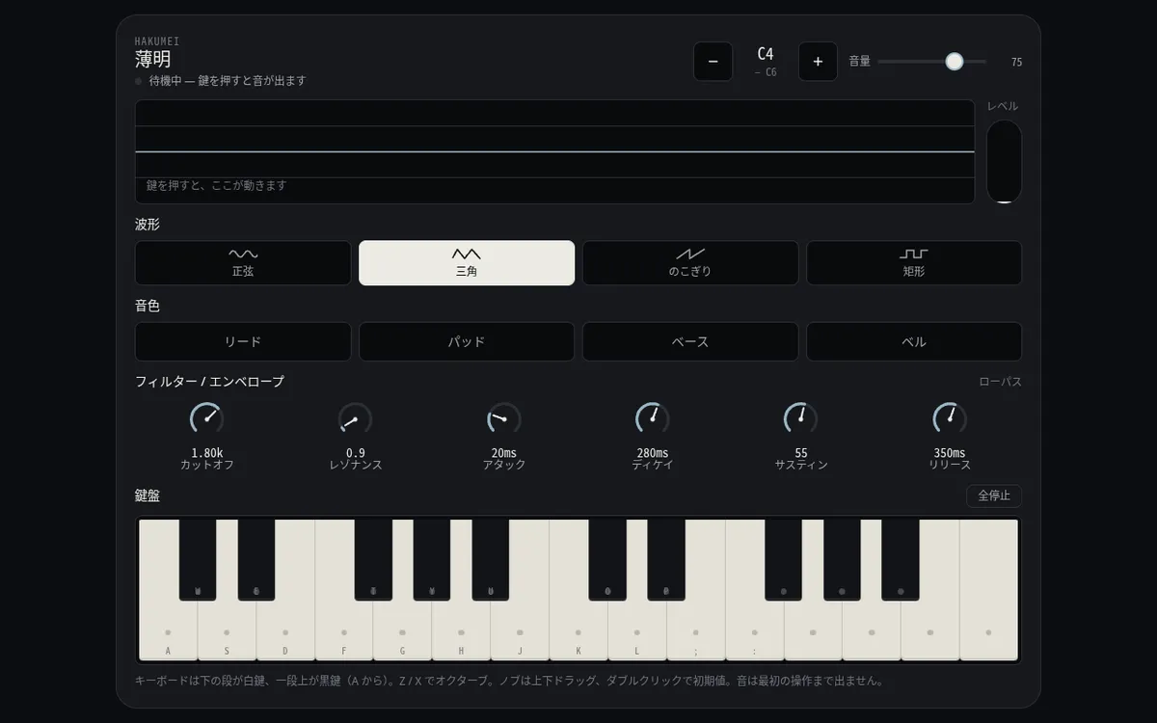Play black key between A and S keys
The width and height of the screenshot is (1157, 723).
coord(198,559)
